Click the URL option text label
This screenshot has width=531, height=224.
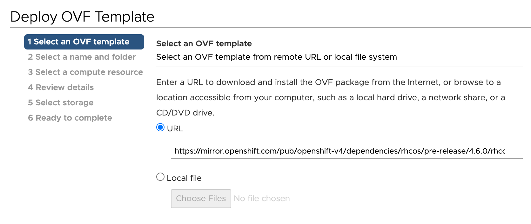[175, 129]
